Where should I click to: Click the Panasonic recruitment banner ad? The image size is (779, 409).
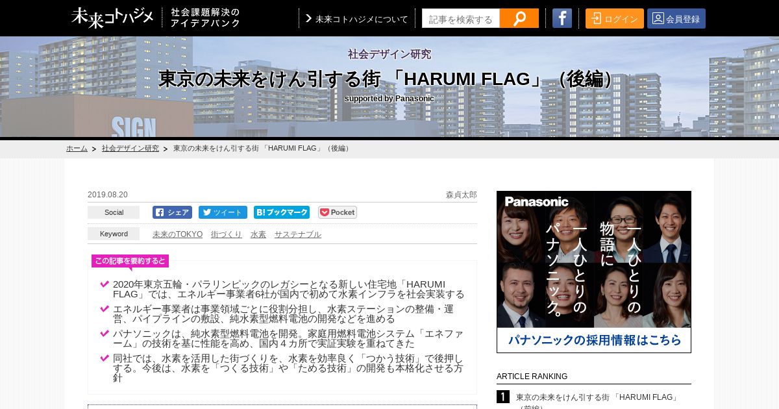coord(594,272)
